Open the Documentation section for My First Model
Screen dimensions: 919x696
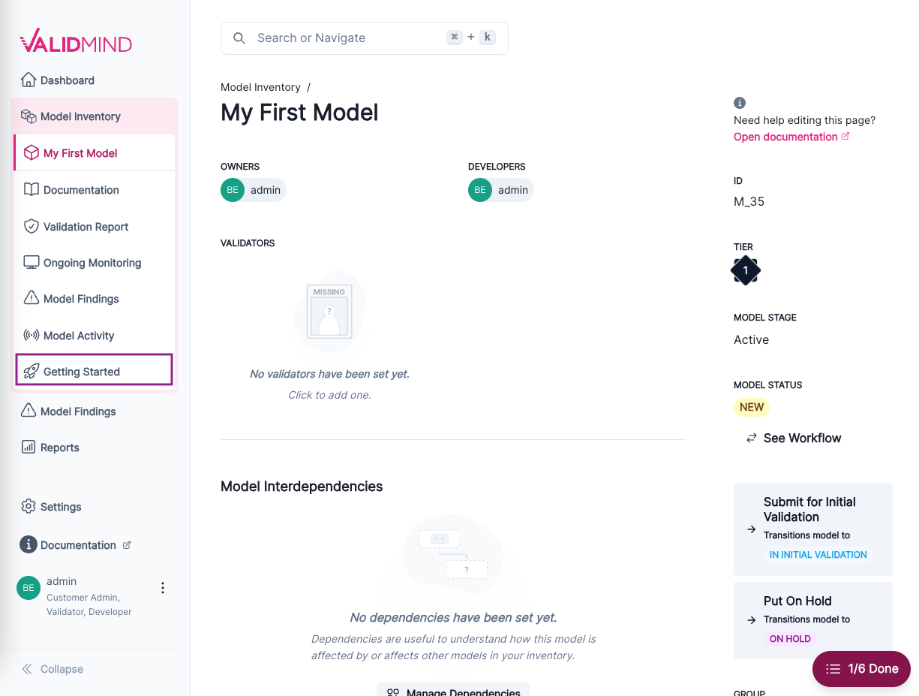(x=83, y=190)
